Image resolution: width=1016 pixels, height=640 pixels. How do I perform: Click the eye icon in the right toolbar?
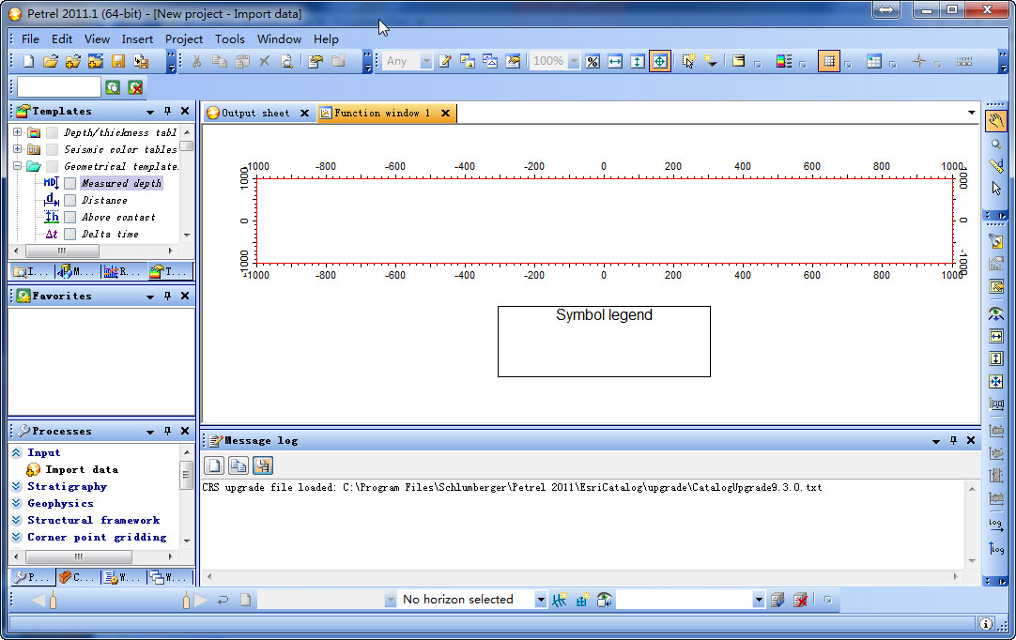(x=996, y=313)
